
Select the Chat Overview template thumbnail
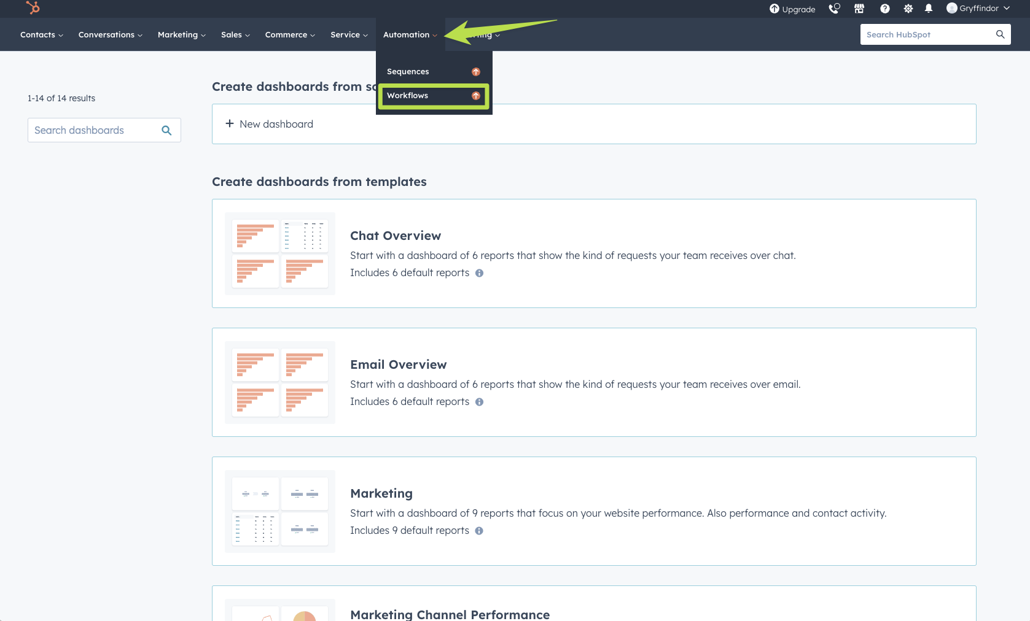[280, 253]
